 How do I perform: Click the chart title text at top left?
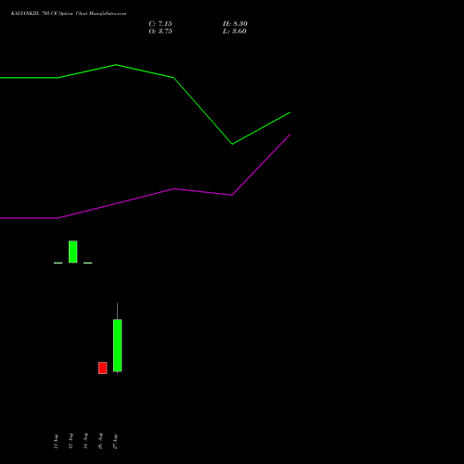click(69, 14)
